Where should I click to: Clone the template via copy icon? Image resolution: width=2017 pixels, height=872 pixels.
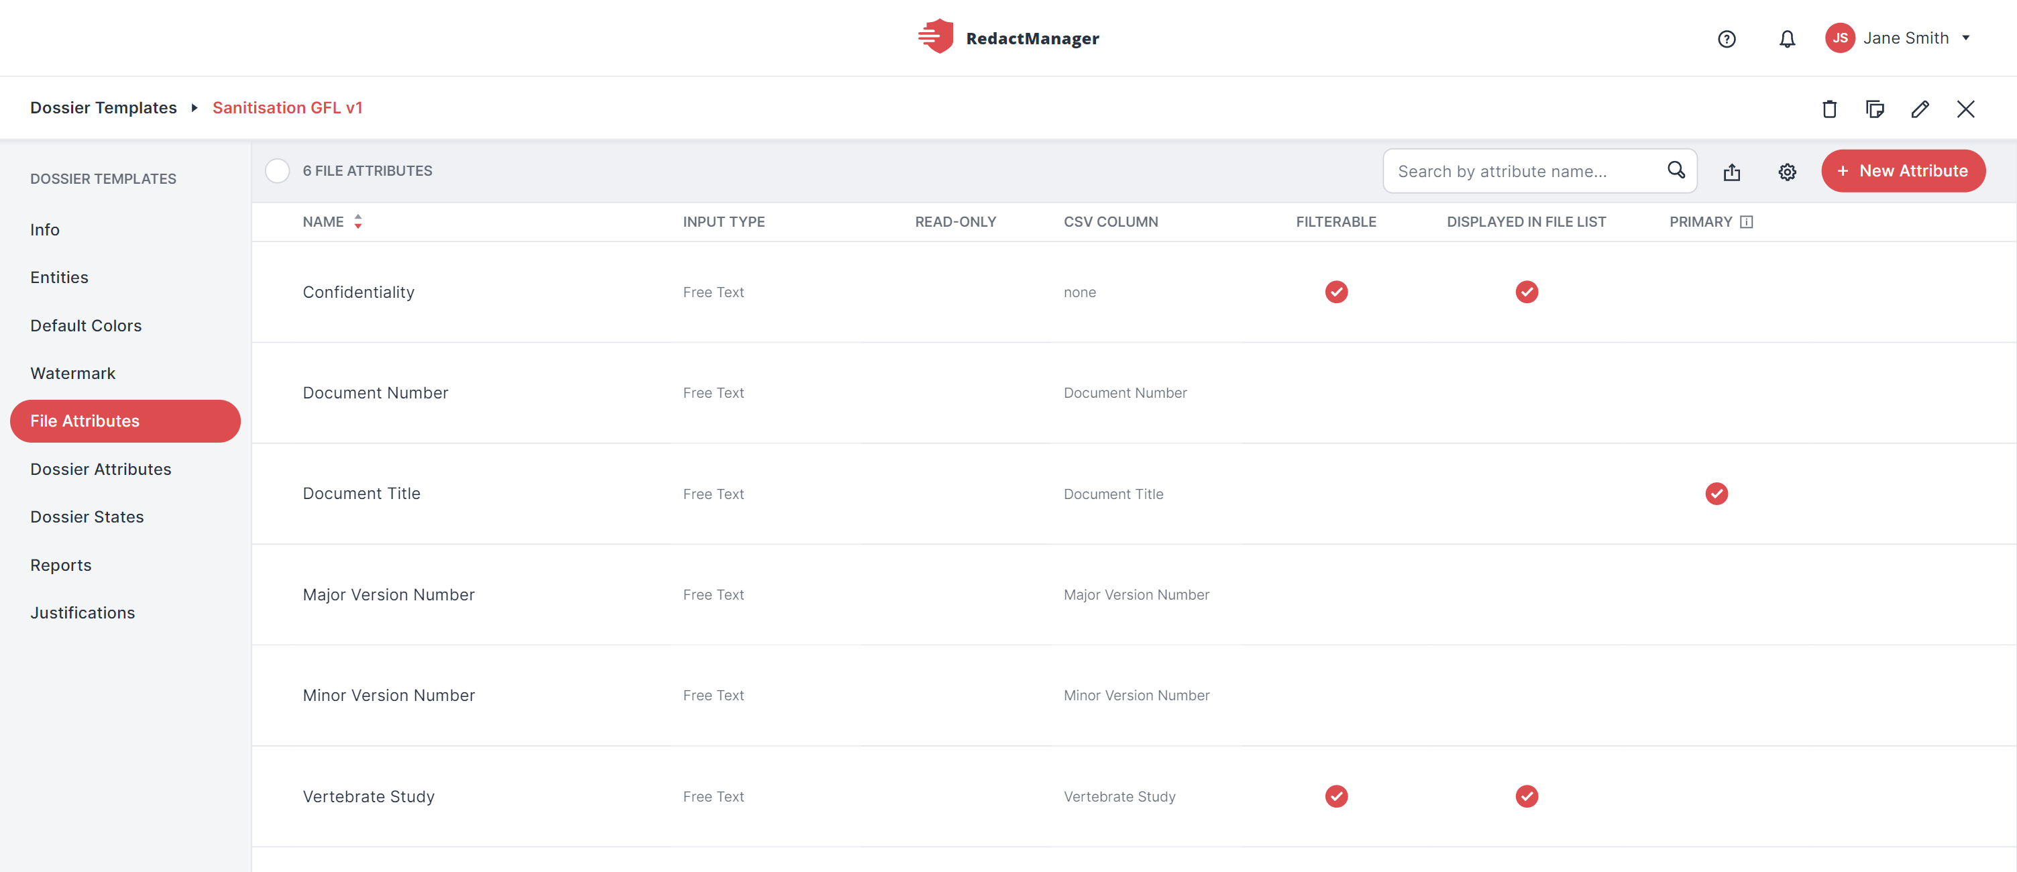[1875, 108]
